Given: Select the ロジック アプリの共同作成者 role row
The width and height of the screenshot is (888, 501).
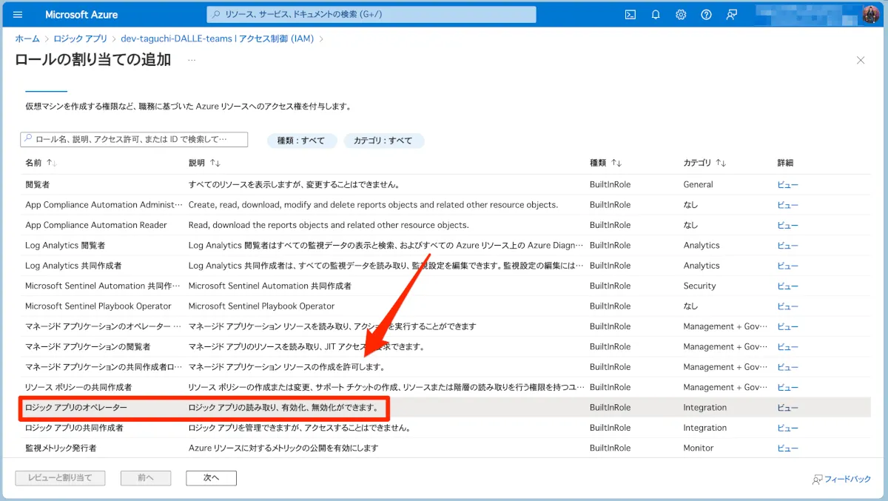Looking at the screenshot, I should tap(74, 428).
